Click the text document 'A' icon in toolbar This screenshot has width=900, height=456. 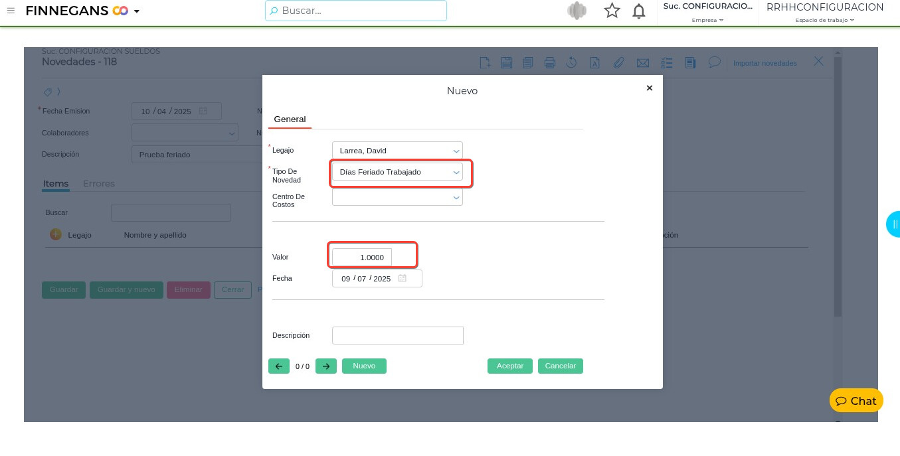pos(595,63)
